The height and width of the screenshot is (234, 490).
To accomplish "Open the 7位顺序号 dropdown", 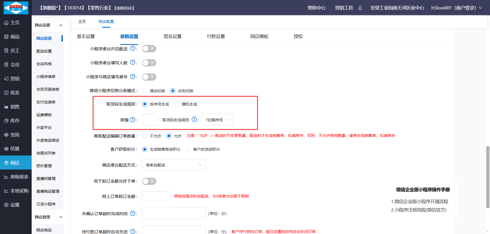I will point(217,120).
